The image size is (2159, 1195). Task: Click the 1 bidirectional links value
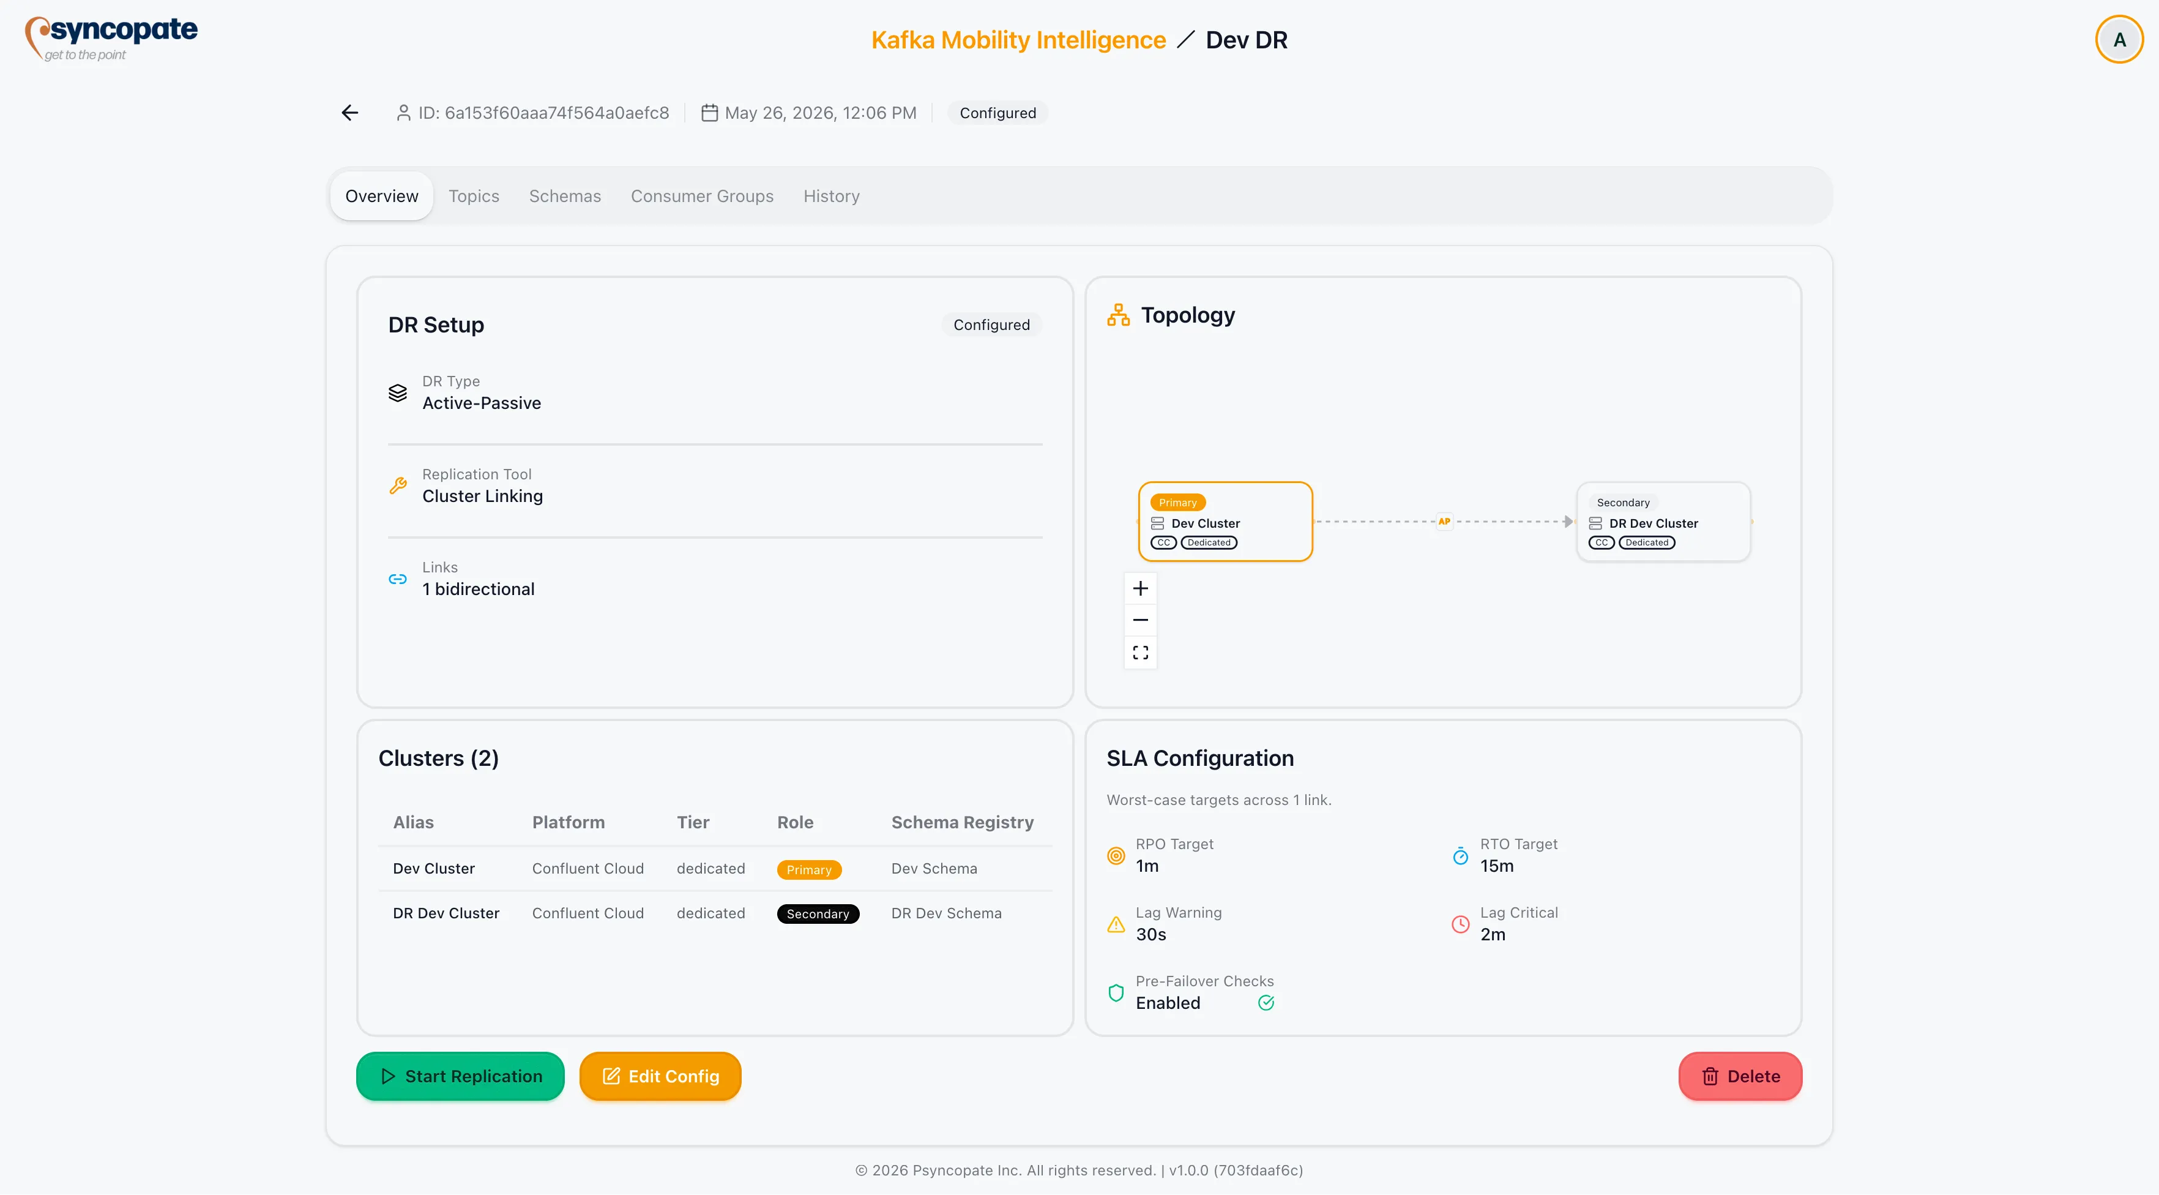coord(478,590)
